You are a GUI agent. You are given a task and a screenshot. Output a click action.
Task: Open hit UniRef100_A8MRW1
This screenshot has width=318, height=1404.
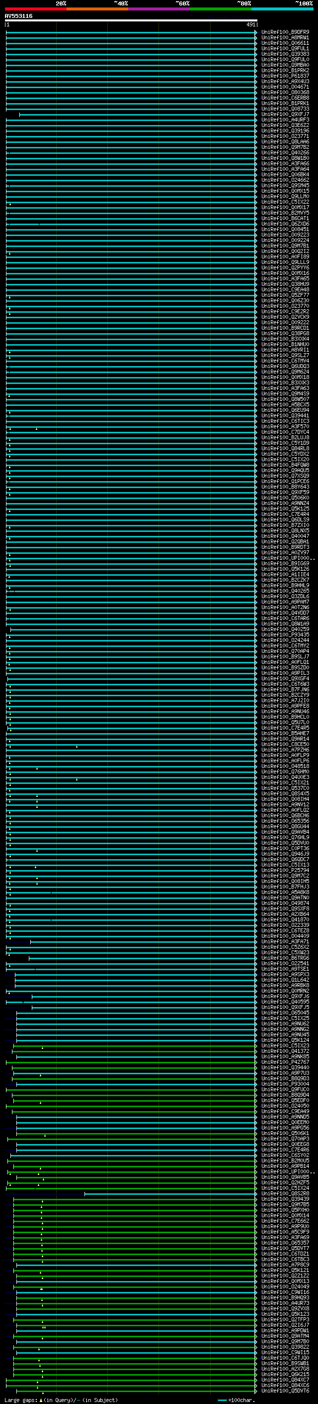(285, 38)
